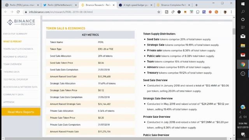Image resolution: width=249 pixels, height=140 pixels.
Task: Click the orange round extension icon near the profile avatar
Action: point(216,12)
